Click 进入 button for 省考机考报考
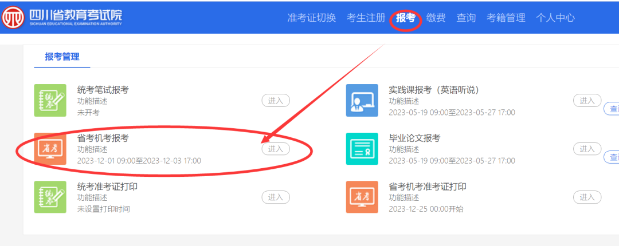619x246 pixels. click(x=276, y=149)
